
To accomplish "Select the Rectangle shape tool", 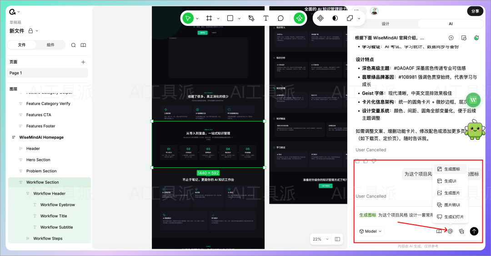I will pos(230,18).
